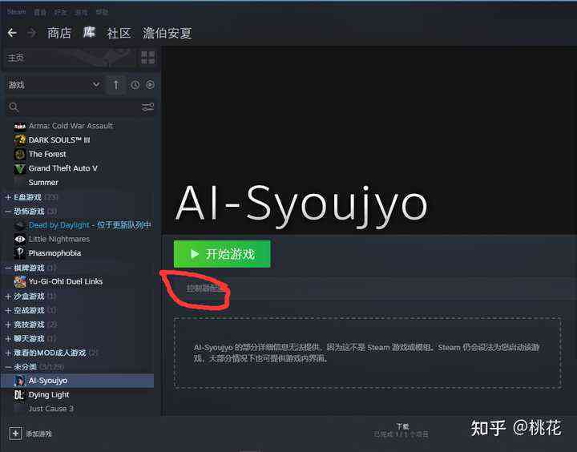Click inside the library search field
Screen dimensions: 577x452
tap(79, 107)
